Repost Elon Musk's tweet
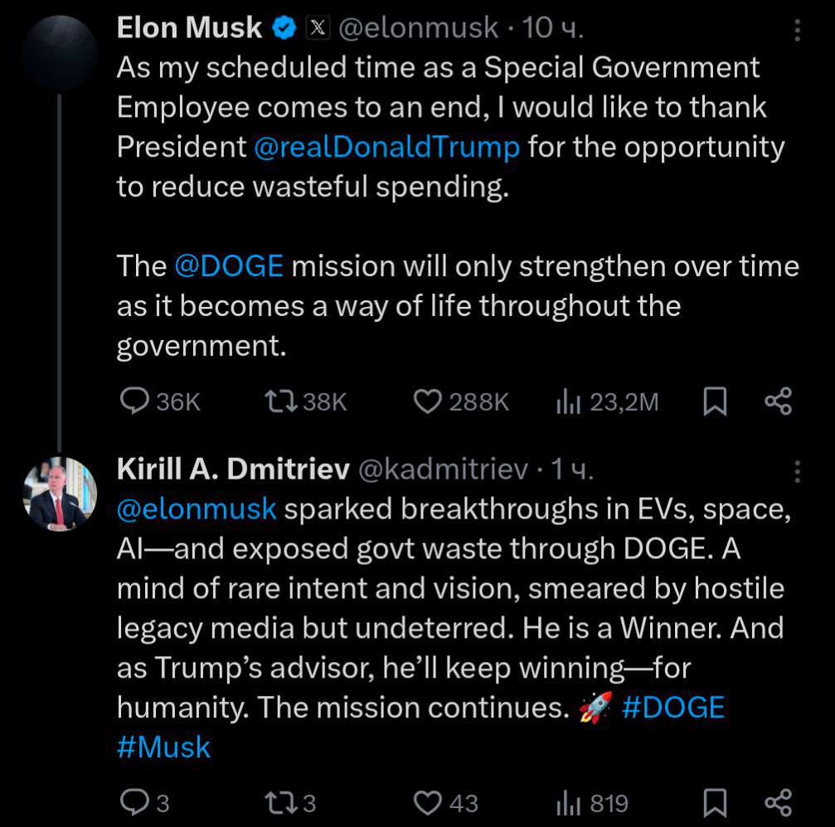The height and width of the screenshot is (827, 835). [278, 402]
